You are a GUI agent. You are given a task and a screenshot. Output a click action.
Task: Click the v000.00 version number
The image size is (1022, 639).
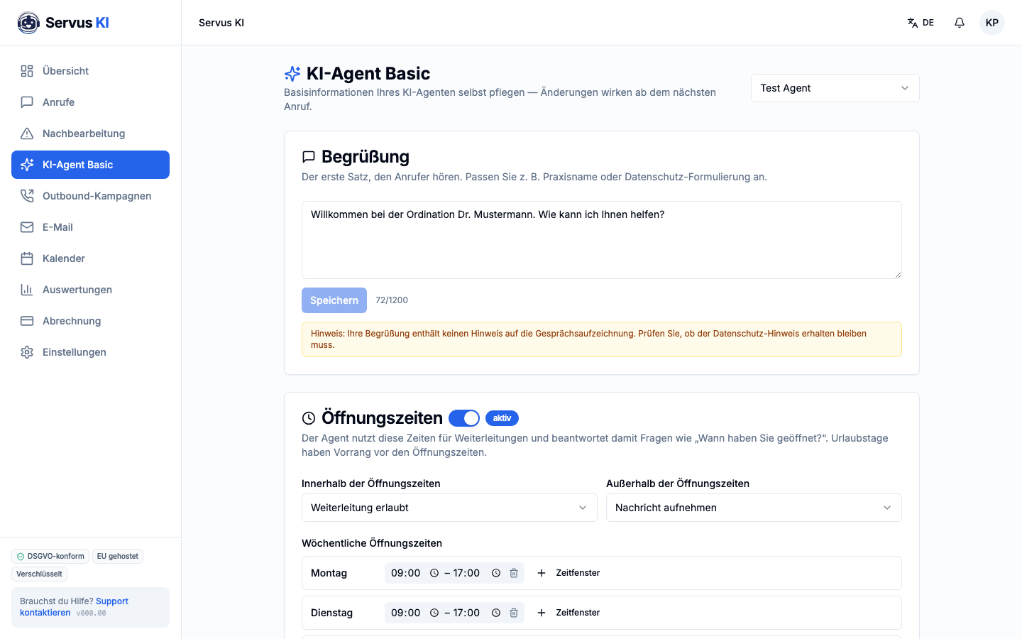(92, 613)
